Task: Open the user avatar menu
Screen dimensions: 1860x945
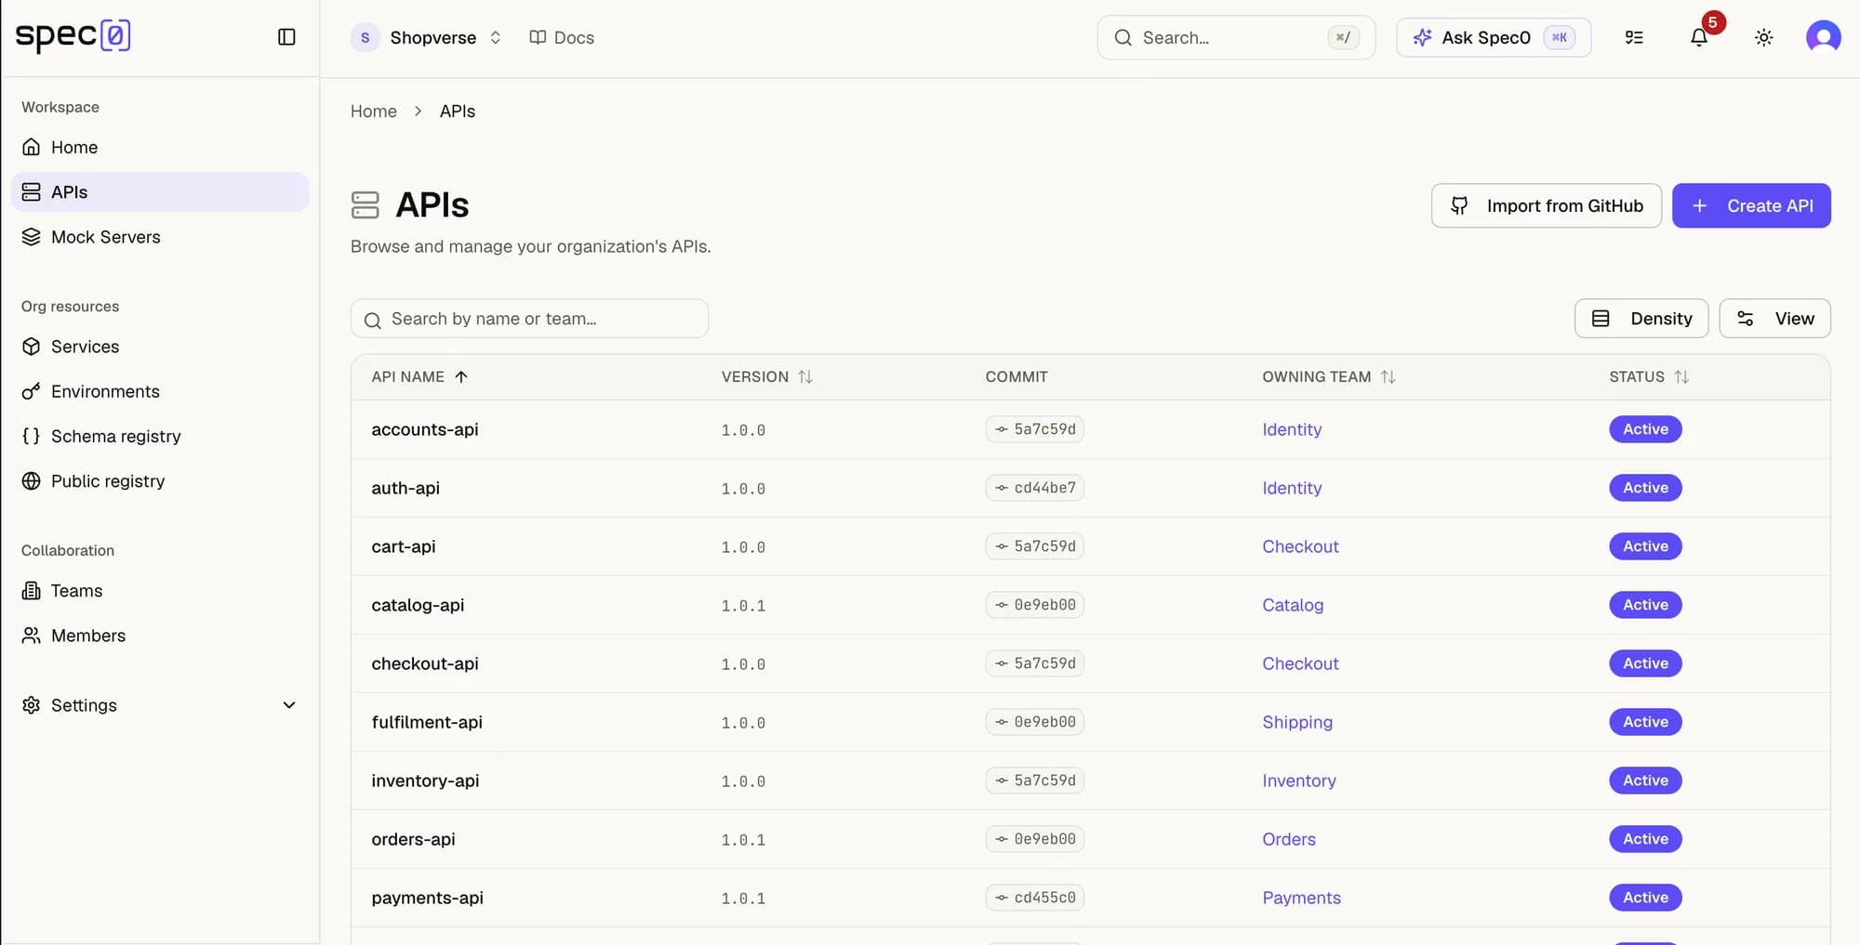Action: click(1823, 37)
